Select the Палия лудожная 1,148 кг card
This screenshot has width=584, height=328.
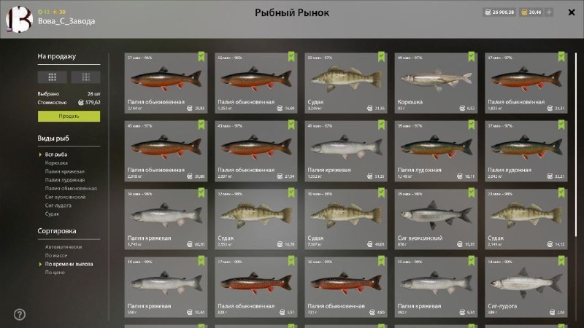pyautogui.click(x=436, y=151)
